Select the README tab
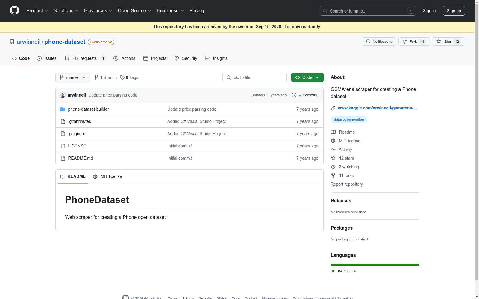Screen dimensions: 479x299 coord(73,176)
